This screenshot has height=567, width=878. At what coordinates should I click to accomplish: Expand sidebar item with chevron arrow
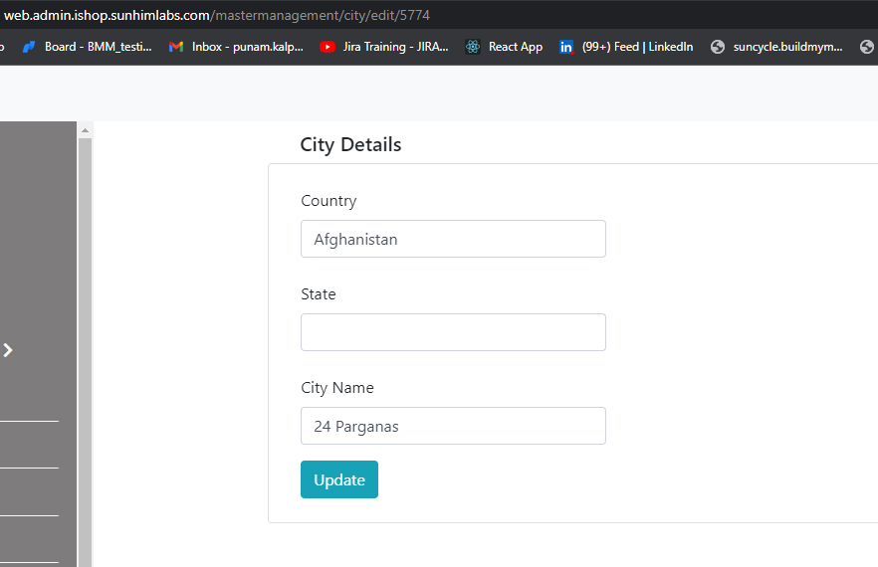(x=8, y=350)
